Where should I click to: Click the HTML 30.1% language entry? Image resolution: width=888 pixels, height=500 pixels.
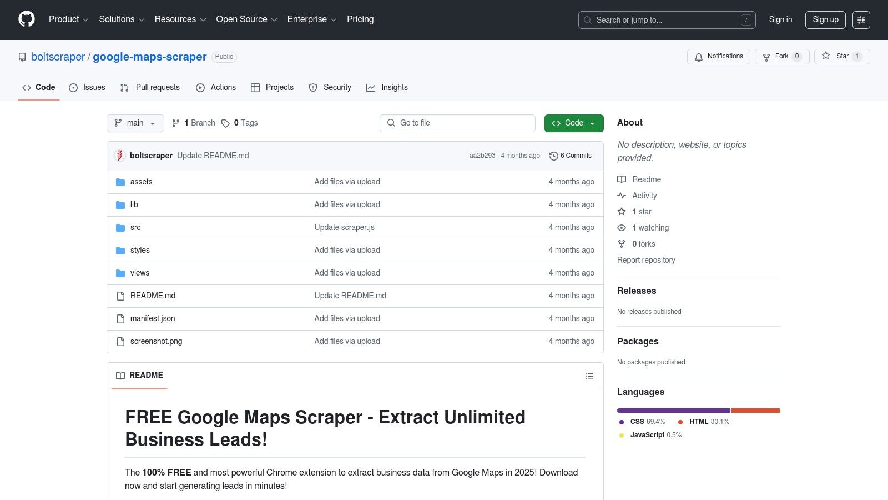pos(704,422)
